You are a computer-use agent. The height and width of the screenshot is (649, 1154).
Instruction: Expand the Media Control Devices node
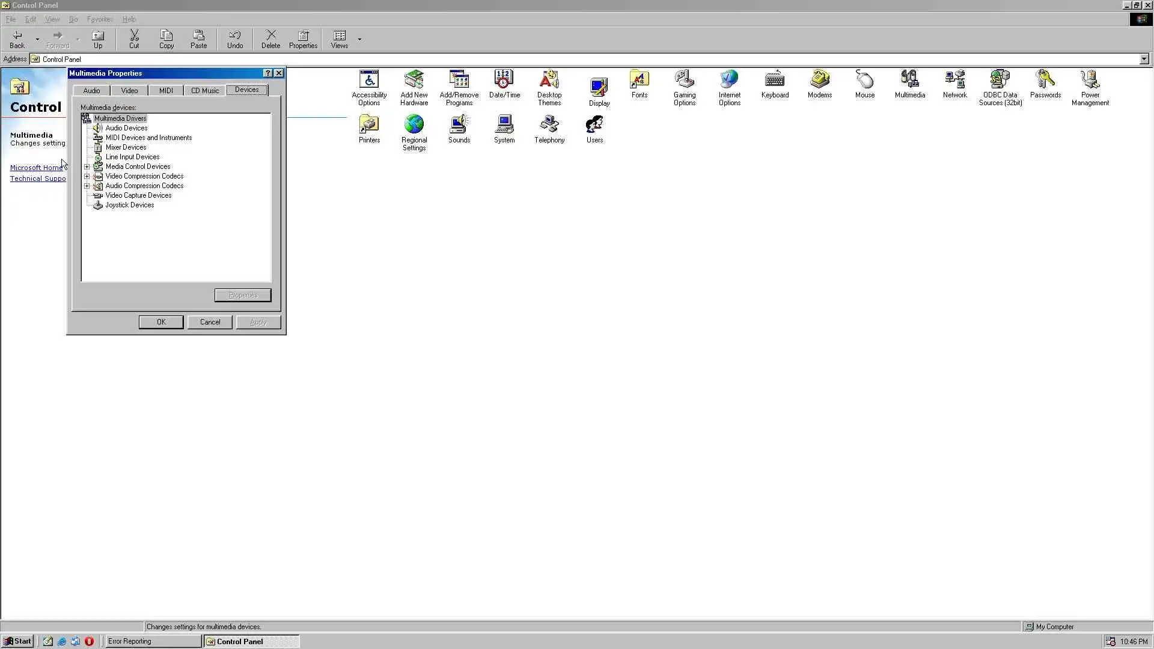87,166
